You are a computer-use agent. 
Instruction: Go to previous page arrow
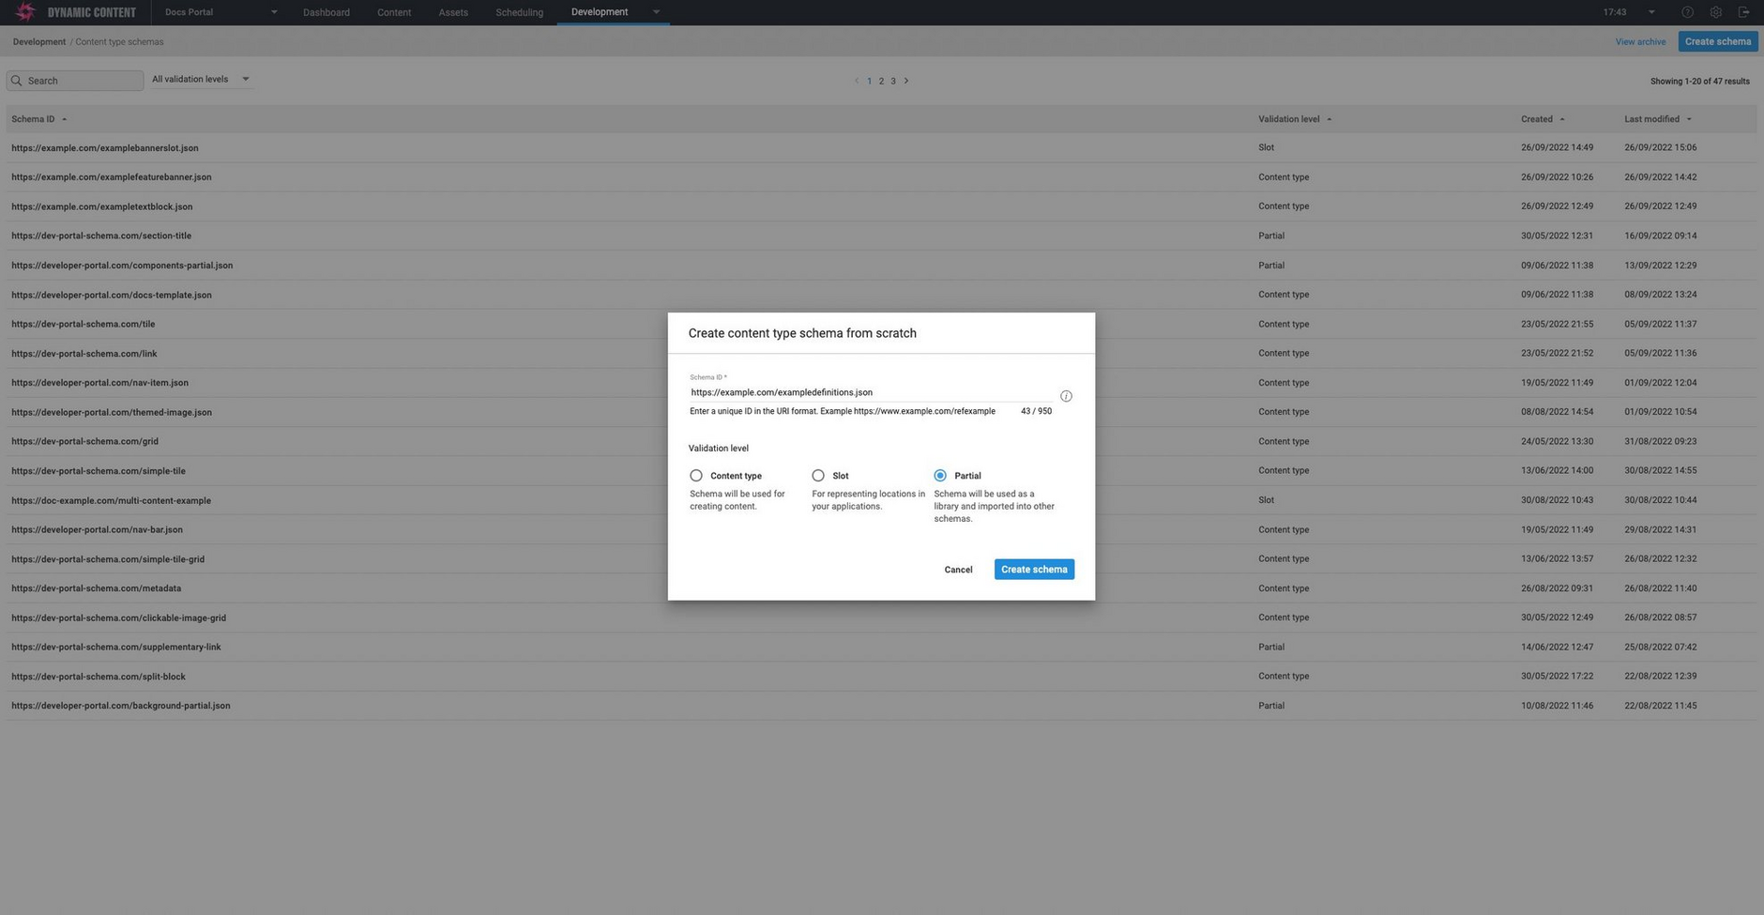click(x=857, y=81)
